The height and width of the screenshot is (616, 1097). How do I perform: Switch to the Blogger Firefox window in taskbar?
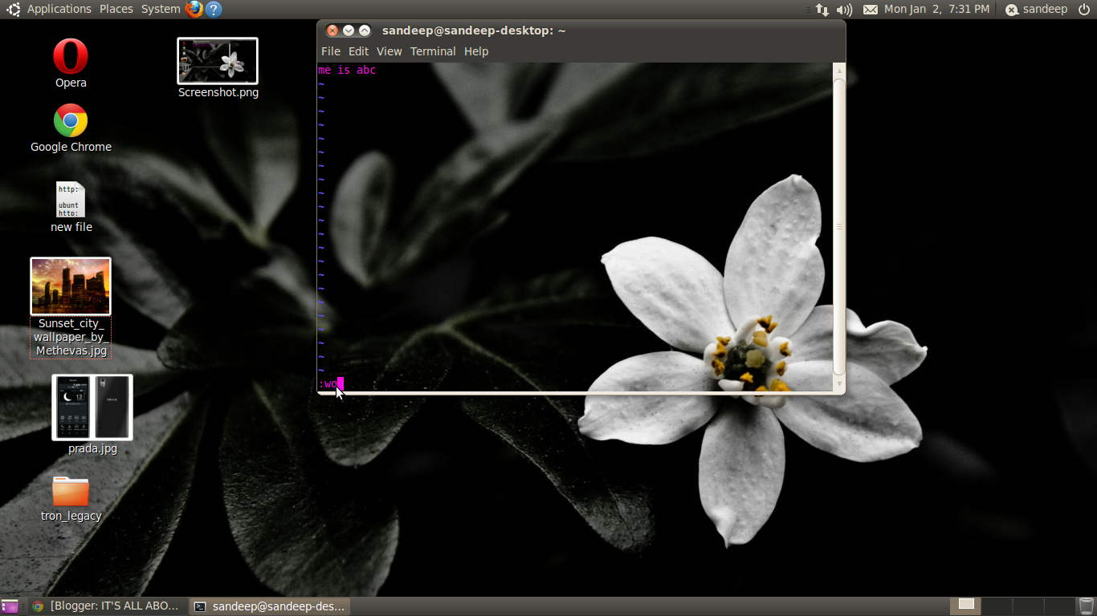click(x=112, y=606)
